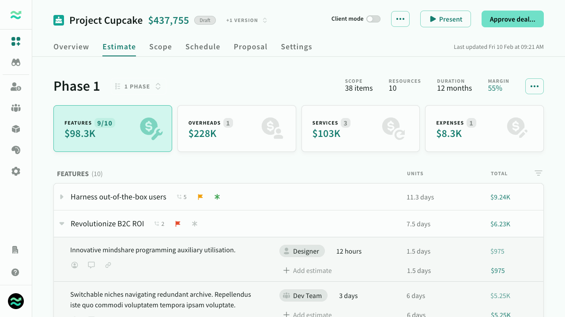Open the +1 Version dropdown
The image size is (565, 317).
pos(247,20)
